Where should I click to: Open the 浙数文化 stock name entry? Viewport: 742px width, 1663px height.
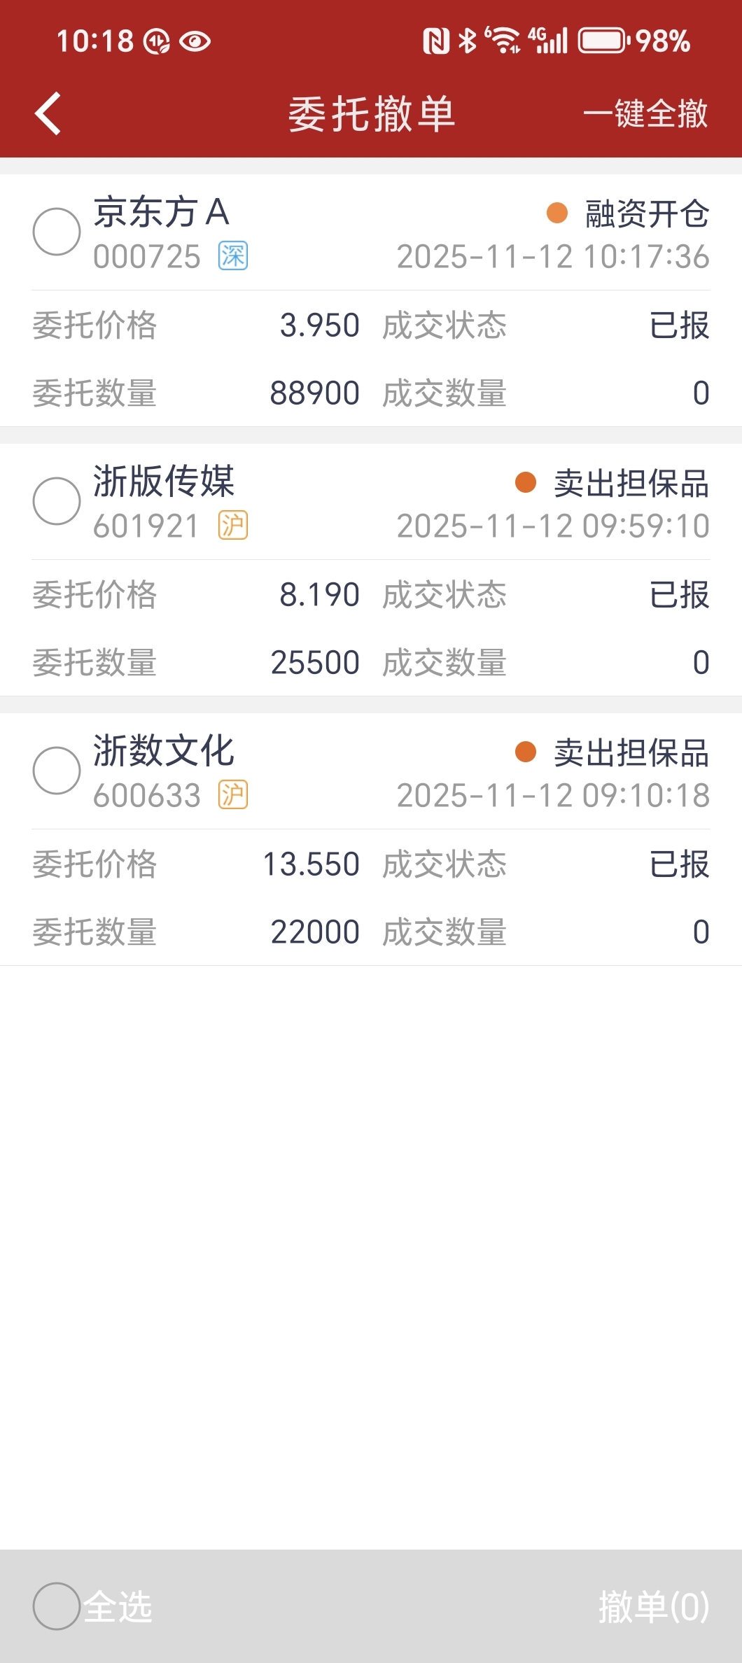tap(164, 751)
